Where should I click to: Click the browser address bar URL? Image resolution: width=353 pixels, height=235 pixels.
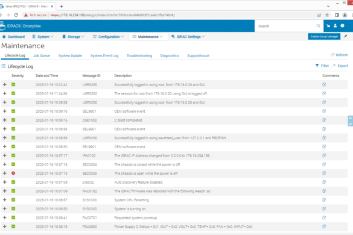pos(113,15)
